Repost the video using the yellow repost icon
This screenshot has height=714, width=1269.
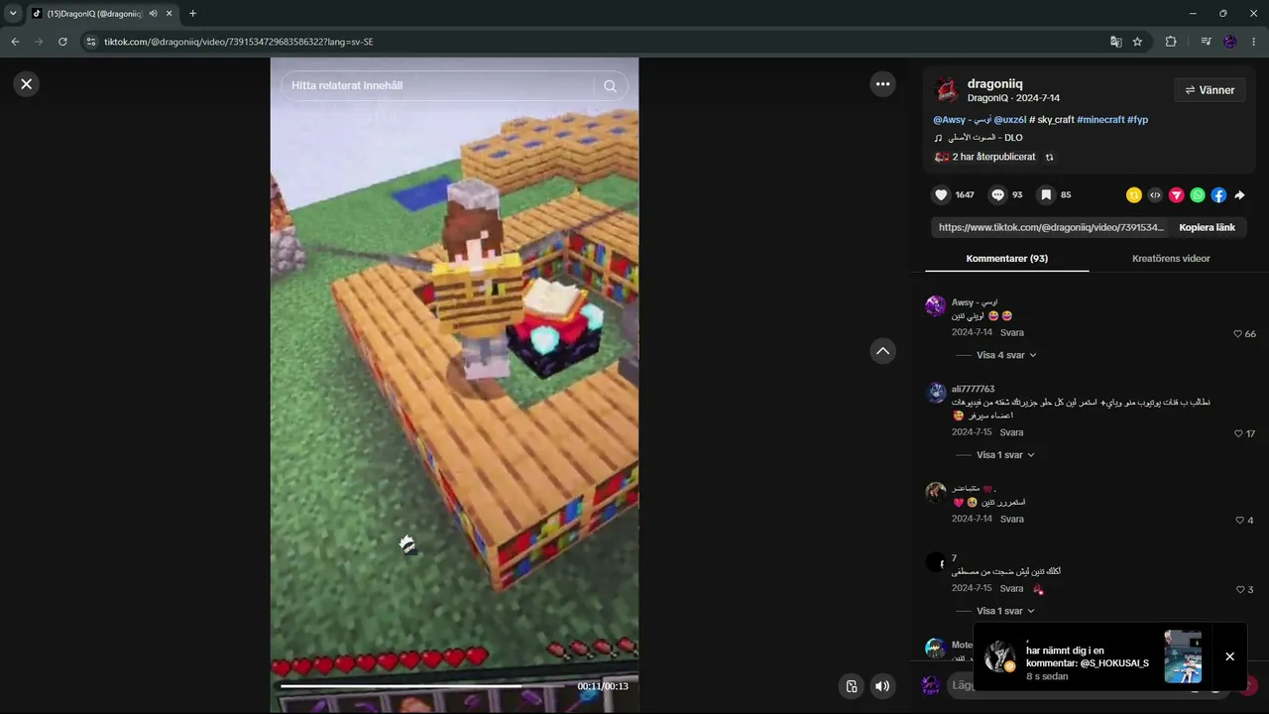pyautogui.click(x=1134, y=195)
